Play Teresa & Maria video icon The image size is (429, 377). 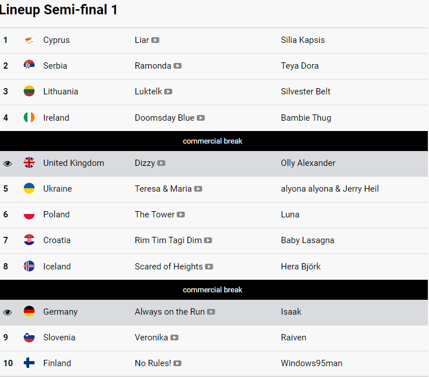coord(198,189)
